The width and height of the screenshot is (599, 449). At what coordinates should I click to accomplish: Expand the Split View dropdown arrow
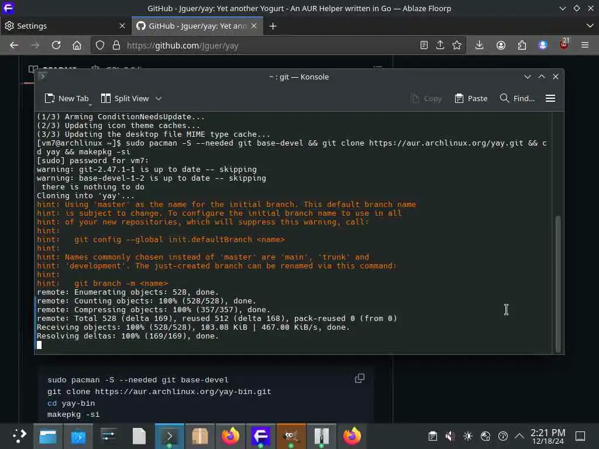[x=159, y=98]
